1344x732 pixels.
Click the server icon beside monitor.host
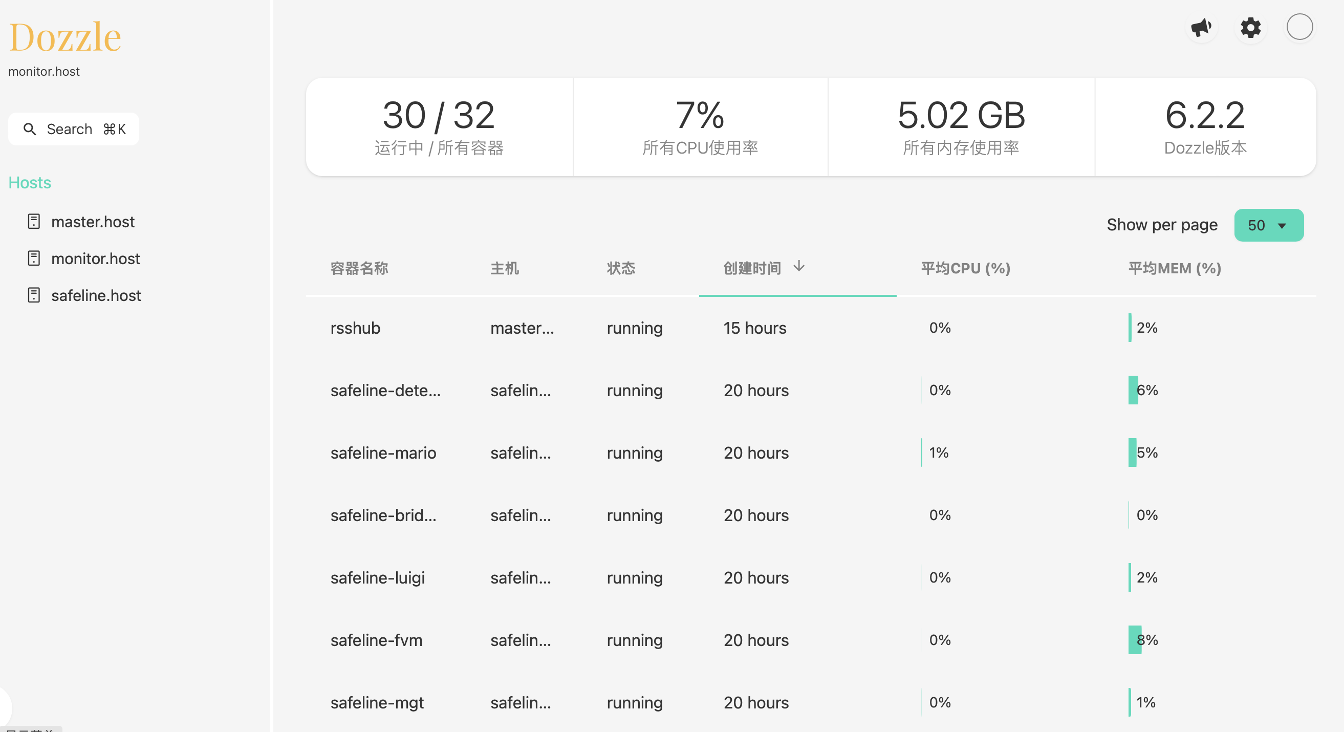34,259
